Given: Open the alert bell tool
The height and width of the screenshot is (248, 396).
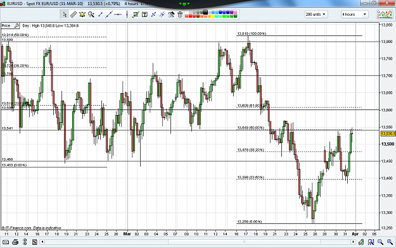Looking at the screenshot, I should click(82, 15).
